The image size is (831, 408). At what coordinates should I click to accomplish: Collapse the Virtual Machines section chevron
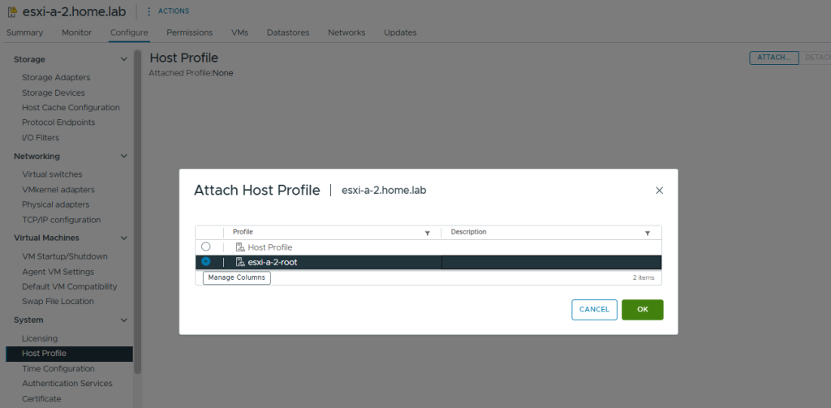124,238
